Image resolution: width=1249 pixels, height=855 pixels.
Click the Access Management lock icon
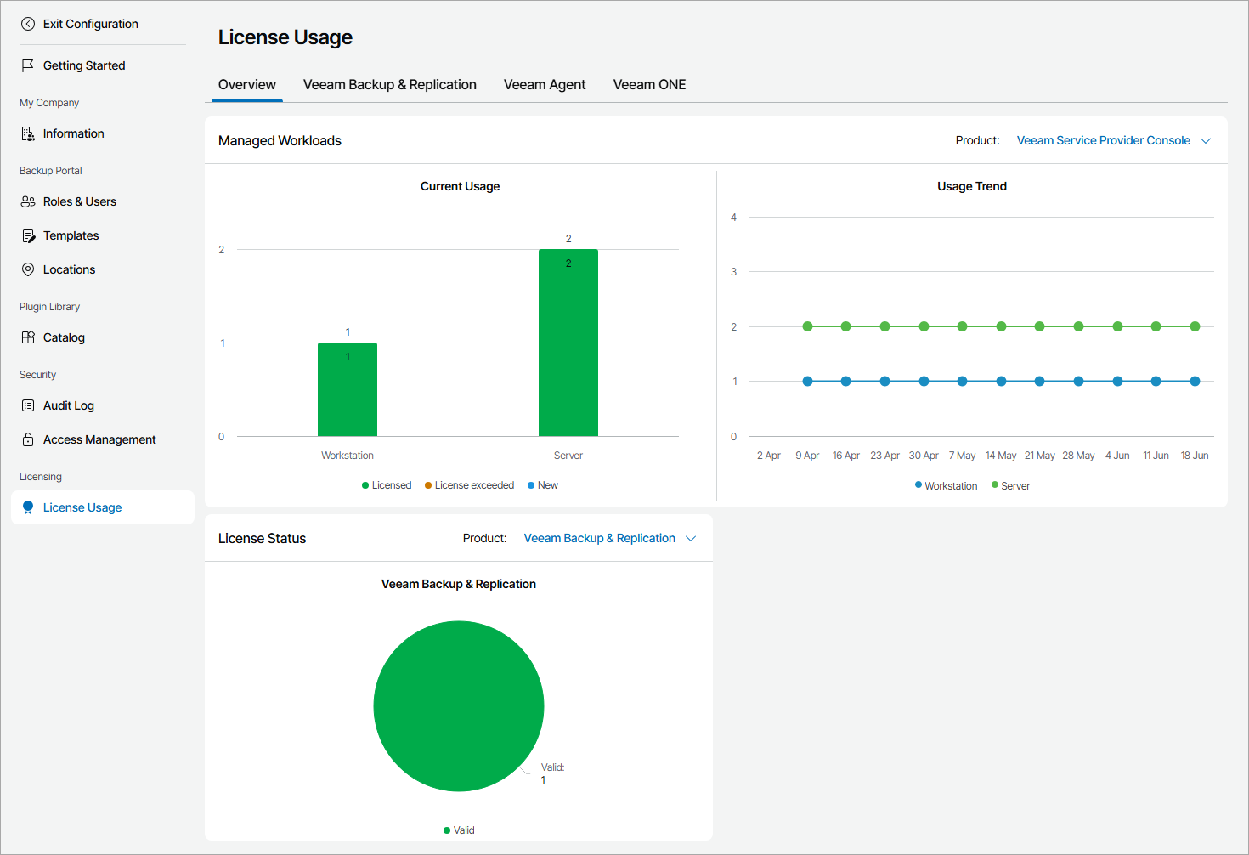[28, 439]
